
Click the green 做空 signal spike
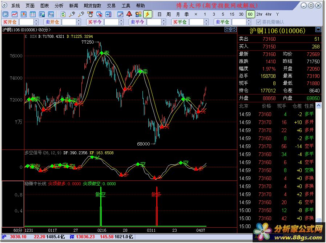click(x=101, y=206)
